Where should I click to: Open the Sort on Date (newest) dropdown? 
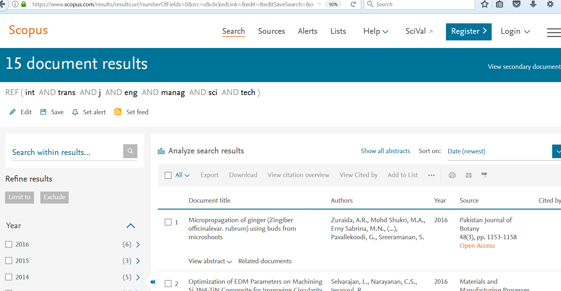click(556, 151)
